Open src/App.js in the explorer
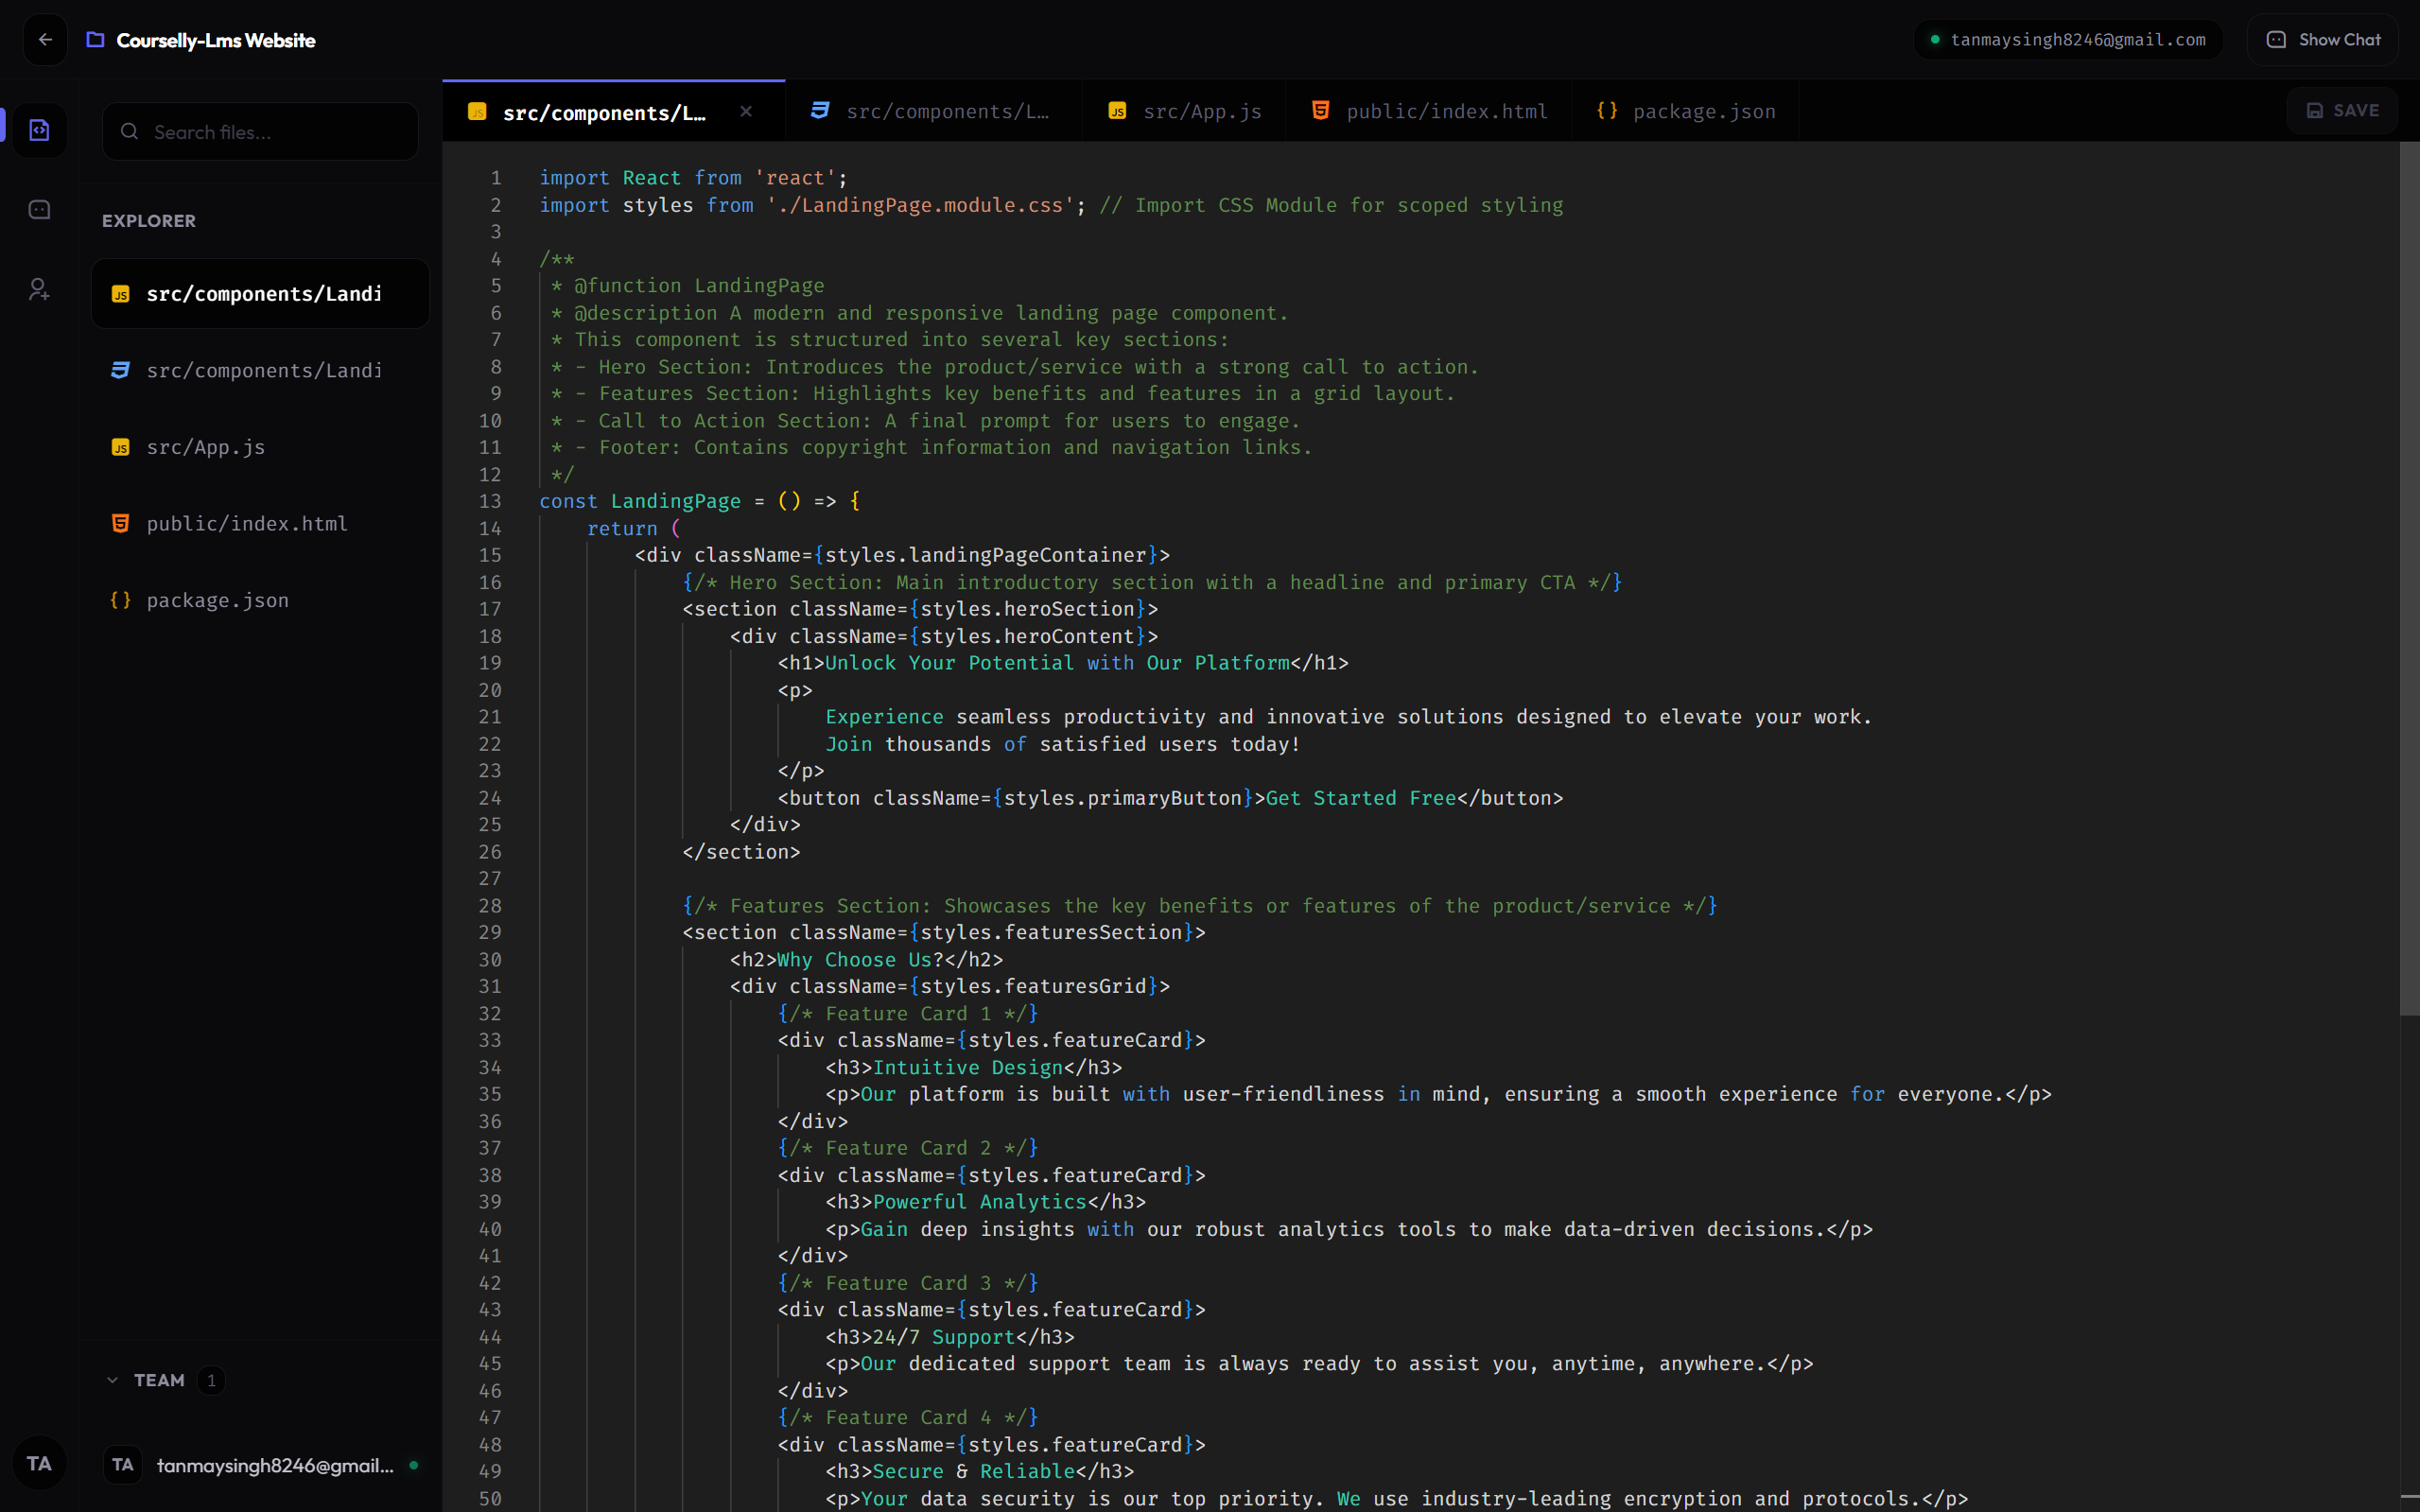The width and height of the screenshot is (2420, 1512). coord(260,447)
